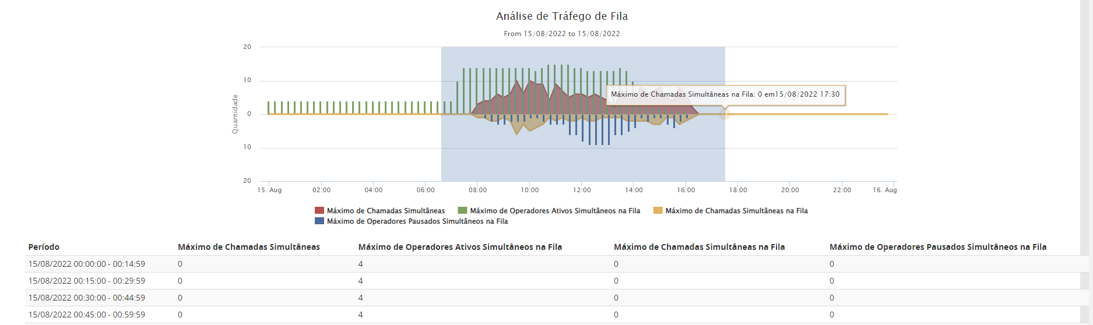The height and width of the screenshot is (325, 1093).
Task: Click the Quantidade y-axis title
Action: click(235, 114)
